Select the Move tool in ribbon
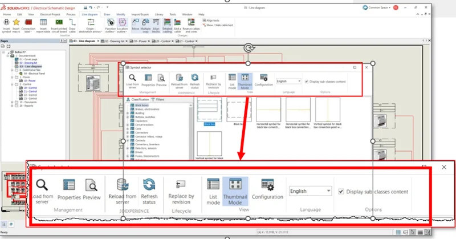Viewport: 456px width, 239px height. click(136, 25)
